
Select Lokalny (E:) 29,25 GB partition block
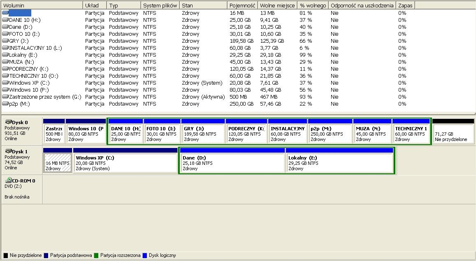click(x=339, y=160)
